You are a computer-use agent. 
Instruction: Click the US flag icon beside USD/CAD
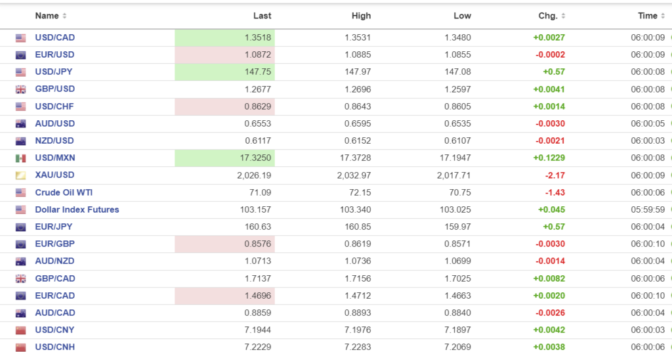point(20,38)
